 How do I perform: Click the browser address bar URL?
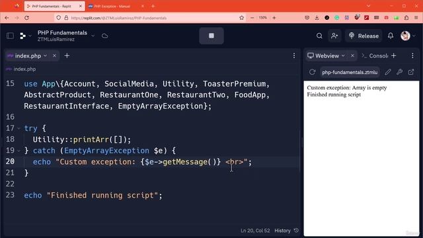[119, 18]
